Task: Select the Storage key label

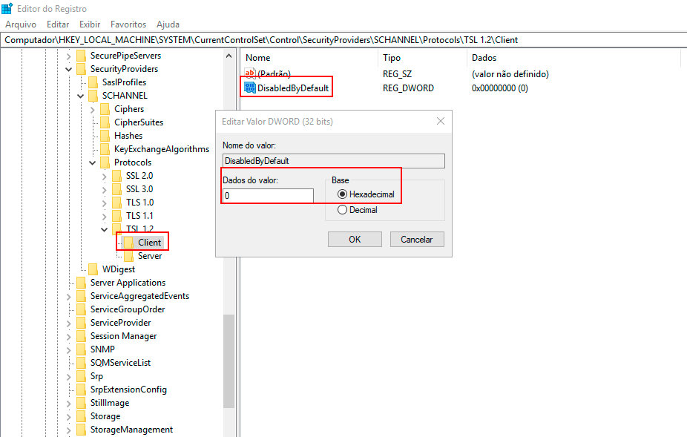Action: point(105,416)
